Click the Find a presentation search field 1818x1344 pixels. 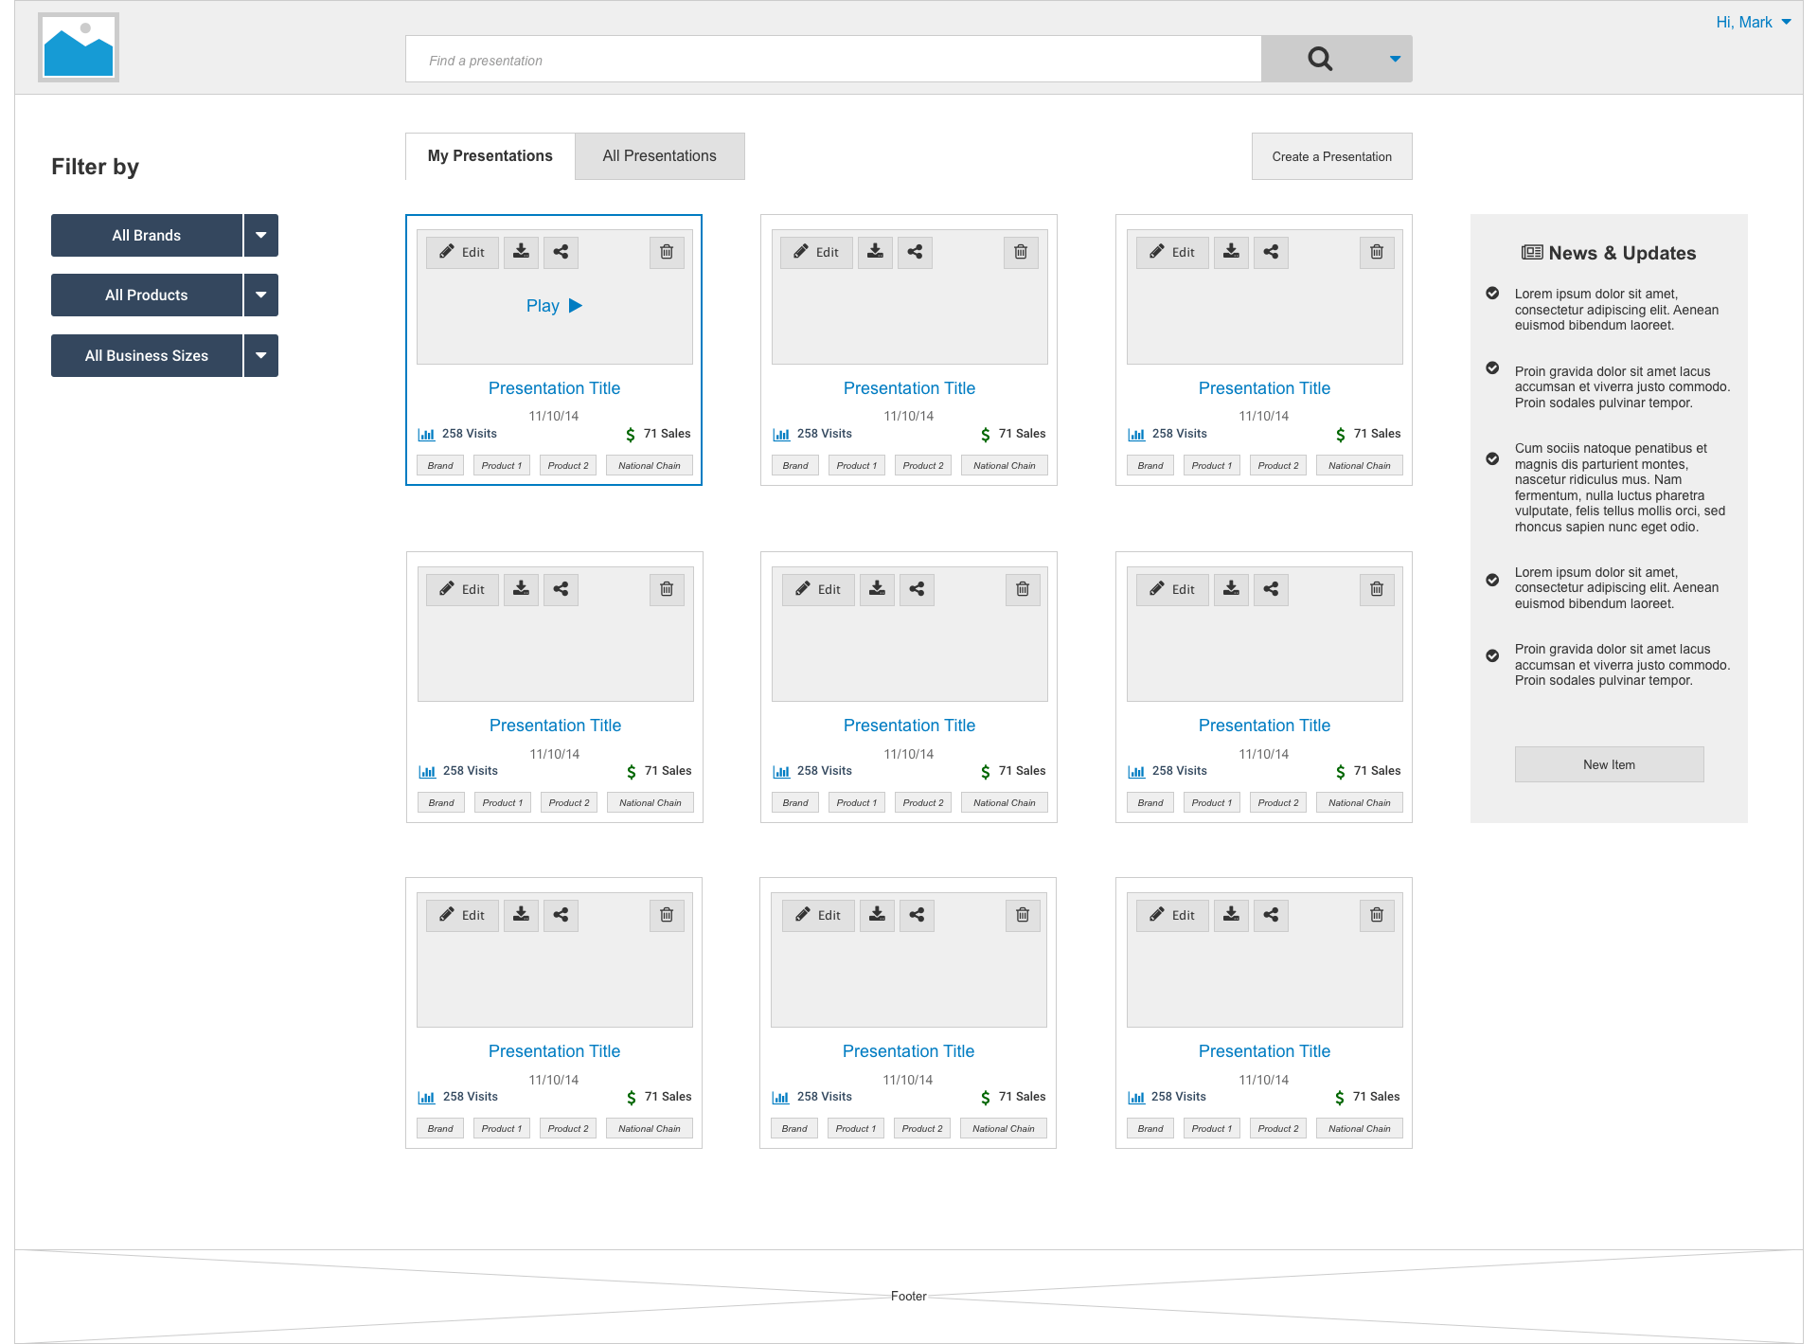(833, 60)
